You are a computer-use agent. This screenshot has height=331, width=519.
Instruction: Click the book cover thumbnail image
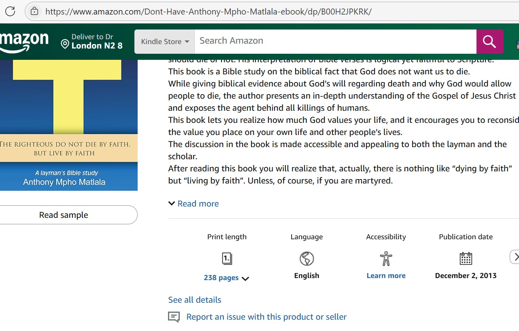click(69, 125)
